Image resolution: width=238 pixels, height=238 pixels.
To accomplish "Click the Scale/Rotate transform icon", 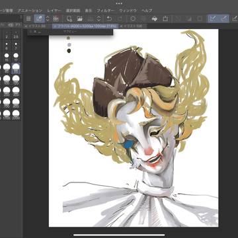I will [165, 19].
